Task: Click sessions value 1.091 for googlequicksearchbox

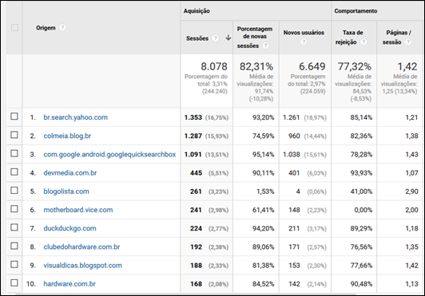Action: (x=193, y=154)
